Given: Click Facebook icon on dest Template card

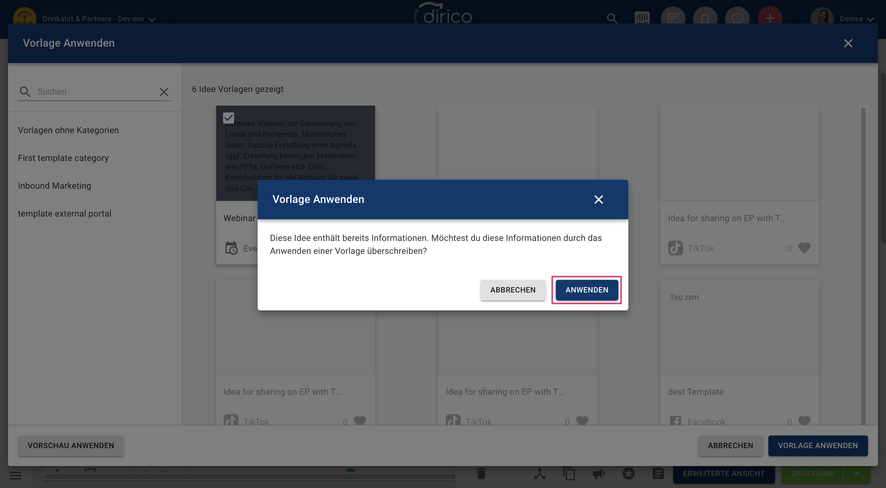Looking at the screenshot, I should click(676, 421).
